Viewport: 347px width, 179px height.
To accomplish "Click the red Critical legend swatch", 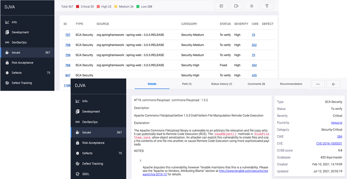I will point(77,7).
